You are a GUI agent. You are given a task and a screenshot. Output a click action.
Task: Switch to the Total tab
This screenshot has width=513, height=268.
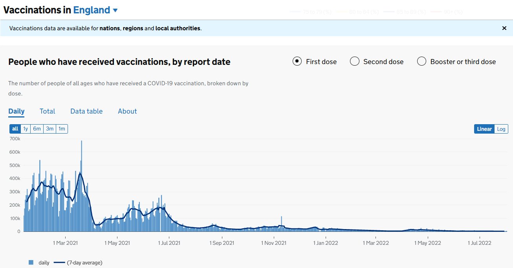47,111
